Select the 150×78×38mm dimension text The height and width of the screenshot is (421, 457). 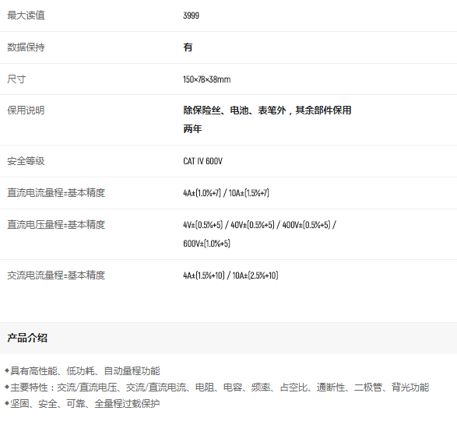(x=207, y=79)
